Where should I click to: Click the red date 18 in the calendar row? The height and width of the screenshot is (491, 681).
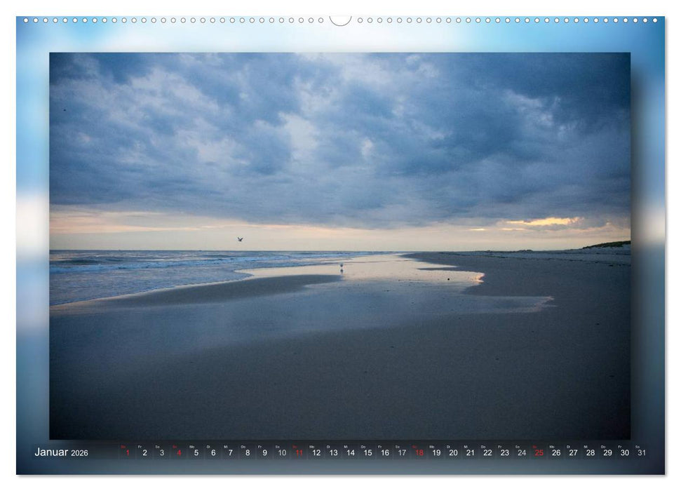(x=419, y=452)
